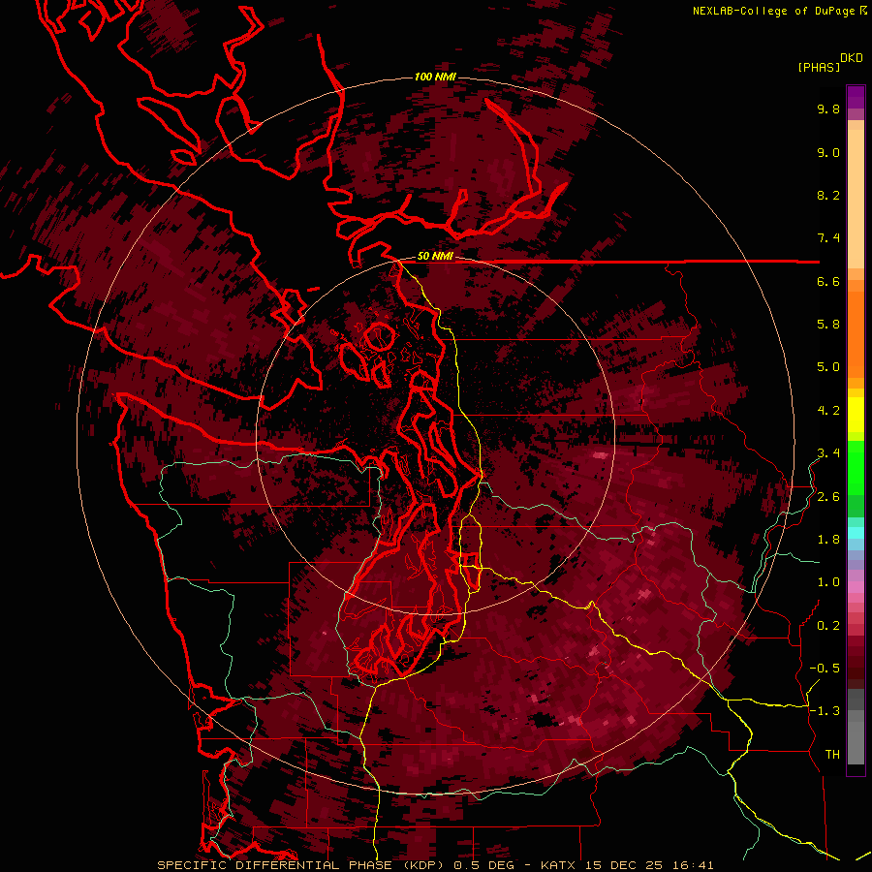
Task: Select the 6.6 legend value
Action: [828, 281]
